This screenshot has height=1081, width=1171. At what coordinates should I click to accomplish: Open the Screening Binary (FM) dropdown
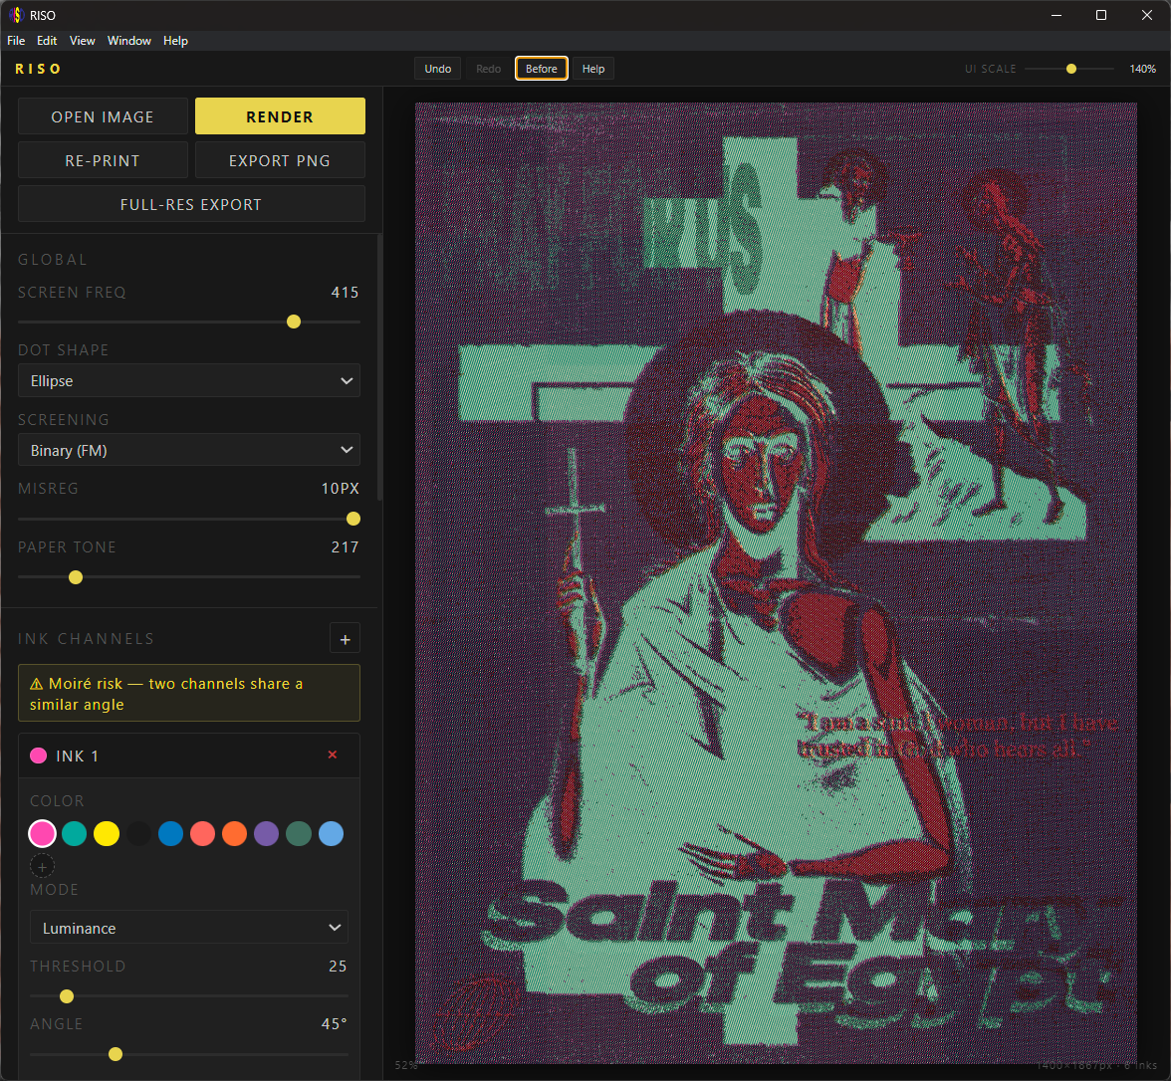pyautogui.click(x=189, y=450)
